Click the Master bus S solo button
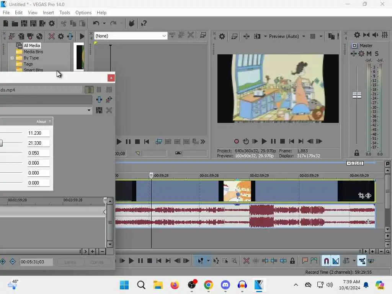 coord(377,54)
